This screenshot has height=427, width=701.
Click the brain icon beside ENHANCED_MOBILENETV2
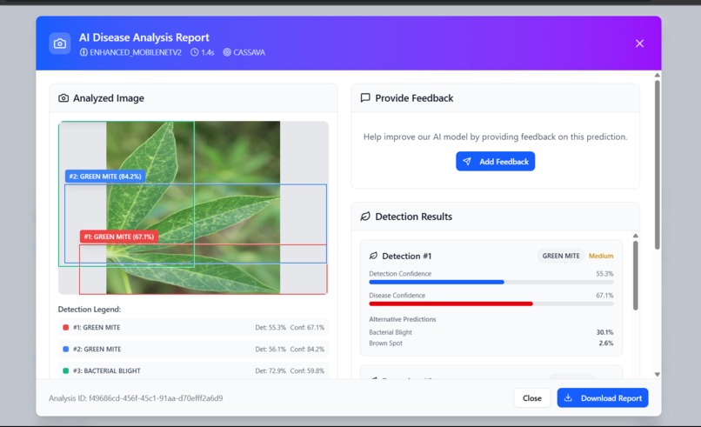(x=83, y=52)
